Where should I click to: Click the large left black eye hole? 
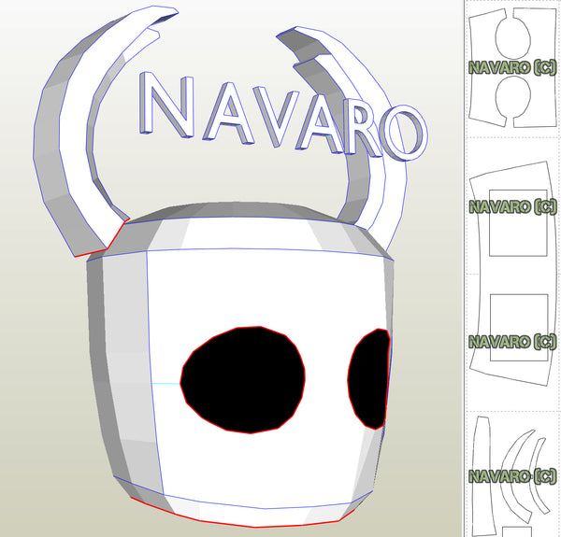242,379
